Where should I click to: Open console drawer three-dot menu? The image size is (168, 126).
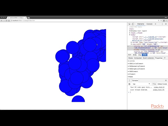[x=129, y=81]
